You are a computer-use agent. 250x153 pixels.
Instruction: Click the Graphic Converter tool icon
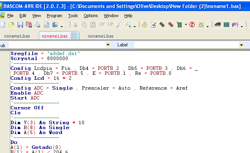235,25
